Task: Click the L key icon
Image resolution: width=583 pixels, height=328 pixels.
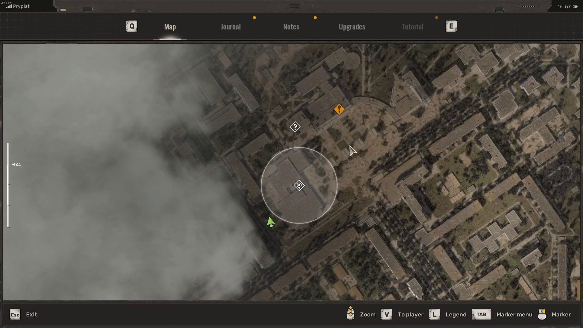Action: point(435,314)
